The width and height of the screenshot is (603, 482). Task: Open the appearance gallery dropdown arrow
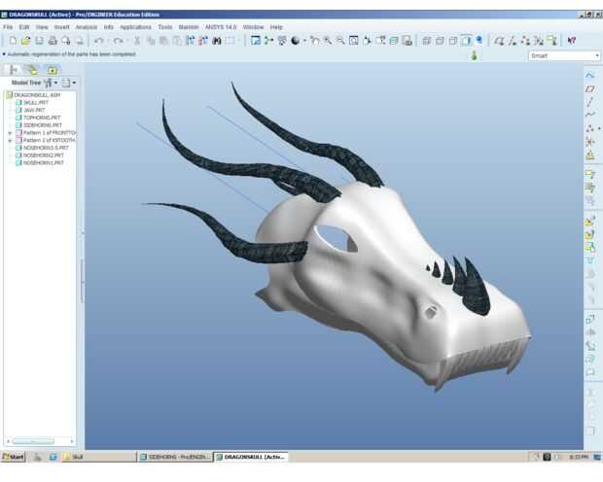[x=304, y=41]
